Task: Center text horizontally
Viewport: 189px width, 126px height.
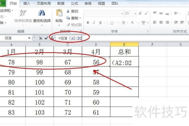Action: (x=161, y=22)
